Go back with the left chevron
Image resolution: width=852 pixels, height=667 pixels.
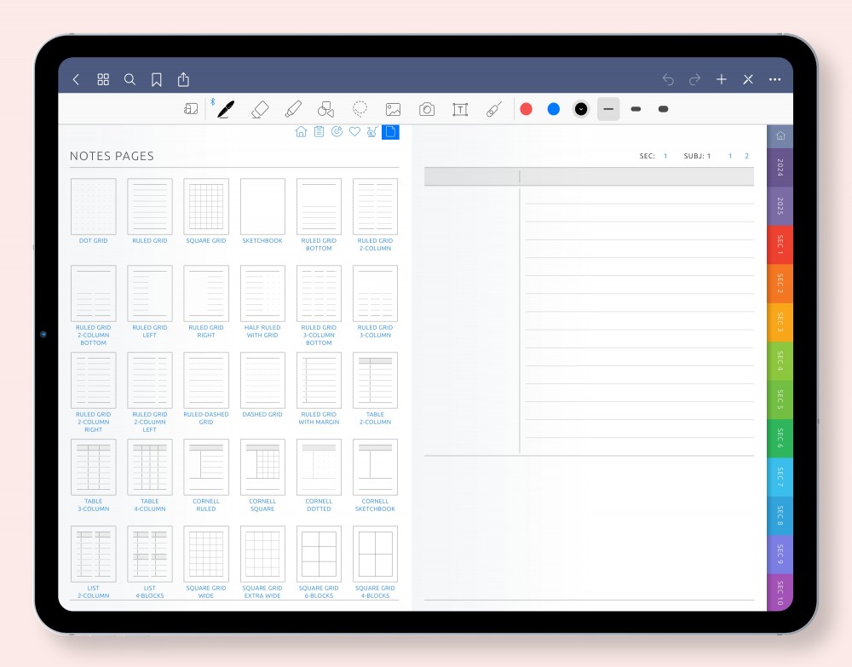point(76,80)
